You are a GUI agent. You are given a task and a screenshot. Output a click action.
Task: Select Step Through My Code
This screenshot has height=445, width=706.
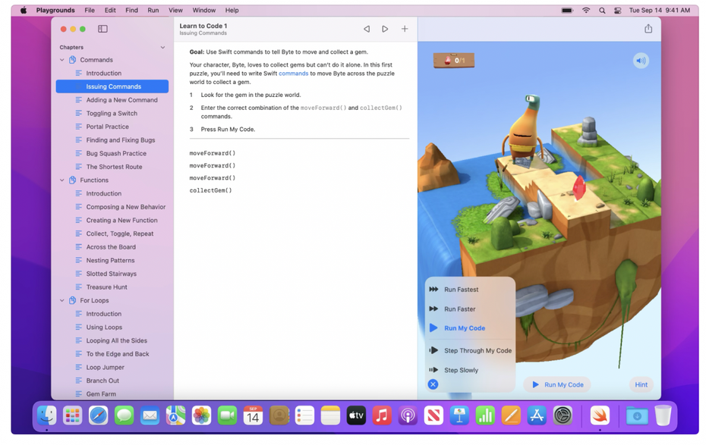pos(470,350)
